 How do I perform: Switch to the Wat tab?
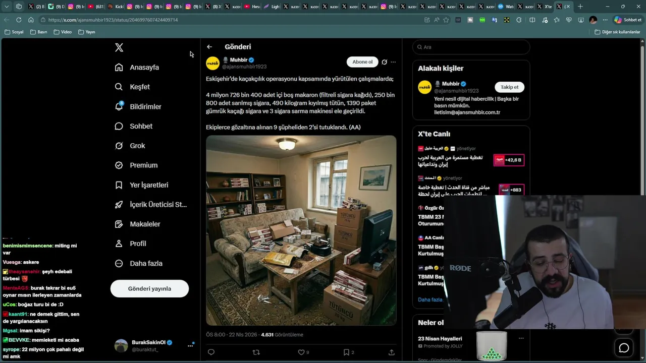coord(506,7)
